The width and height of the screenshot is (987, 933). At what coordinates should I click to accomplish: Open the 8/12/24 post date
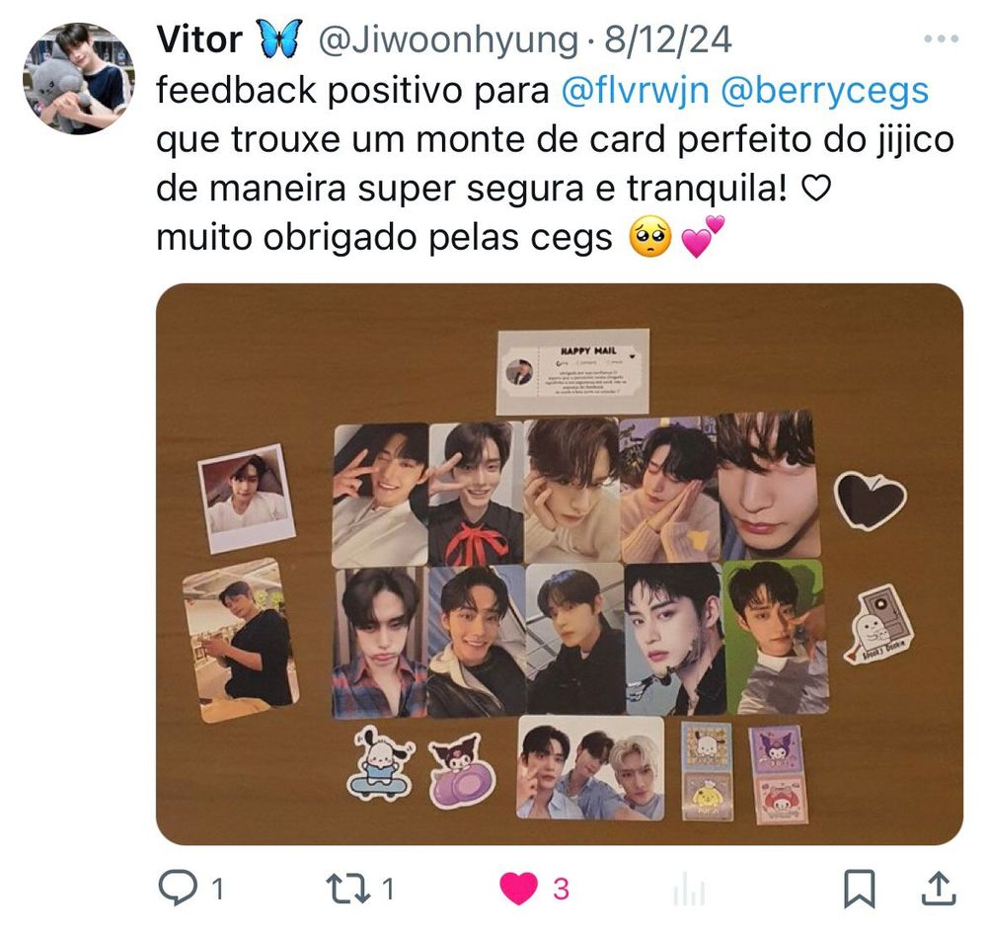[x=668, y=39]
